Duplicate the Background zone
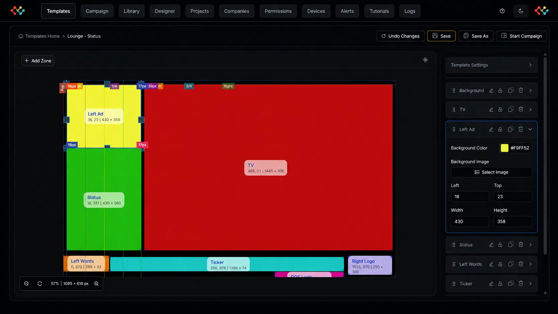558x314 pixels. coord(511,90)
